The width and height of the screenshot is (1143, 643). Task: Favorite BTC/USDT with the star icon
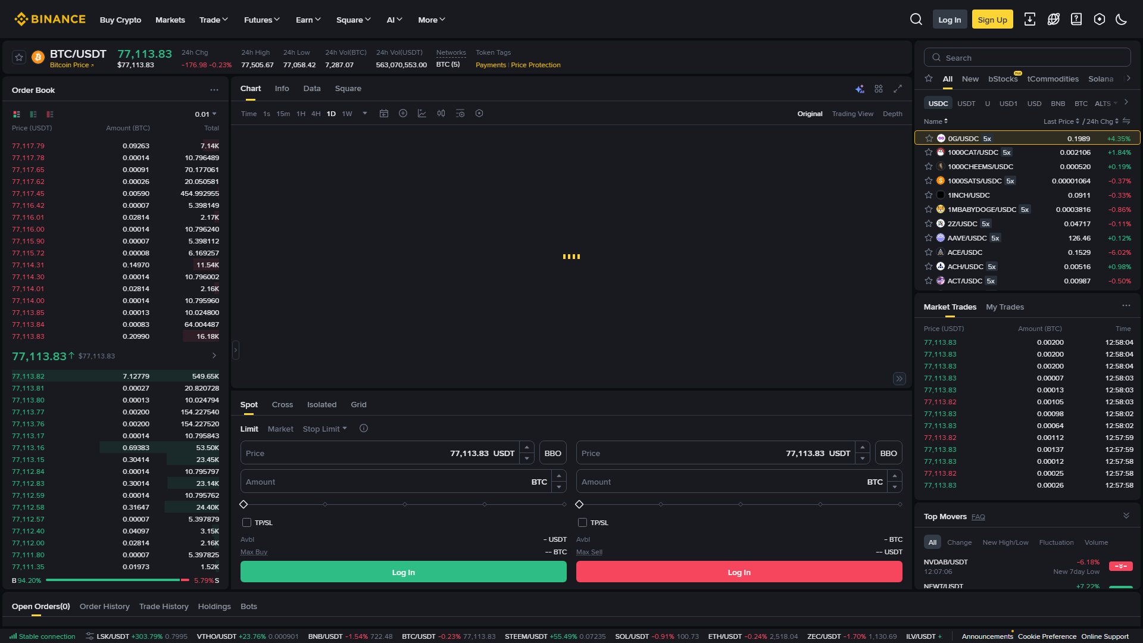[x=19, y=57]
